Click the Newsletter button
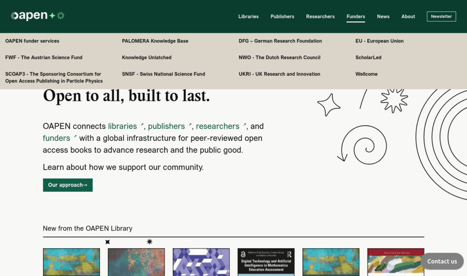 [x=441, y=16]
